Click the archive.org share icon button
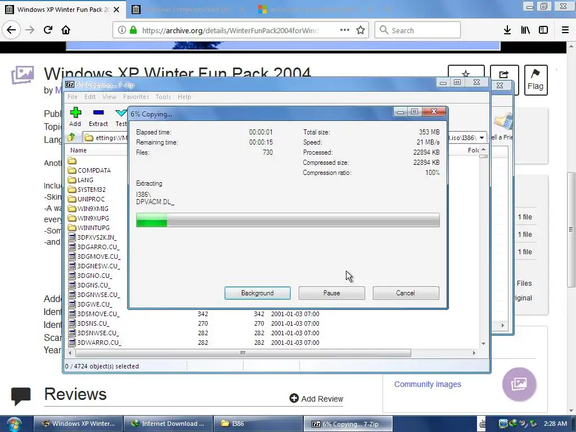The height and width of the screenshot is (432, 576). pyautogui.click(x=504, y=80)
